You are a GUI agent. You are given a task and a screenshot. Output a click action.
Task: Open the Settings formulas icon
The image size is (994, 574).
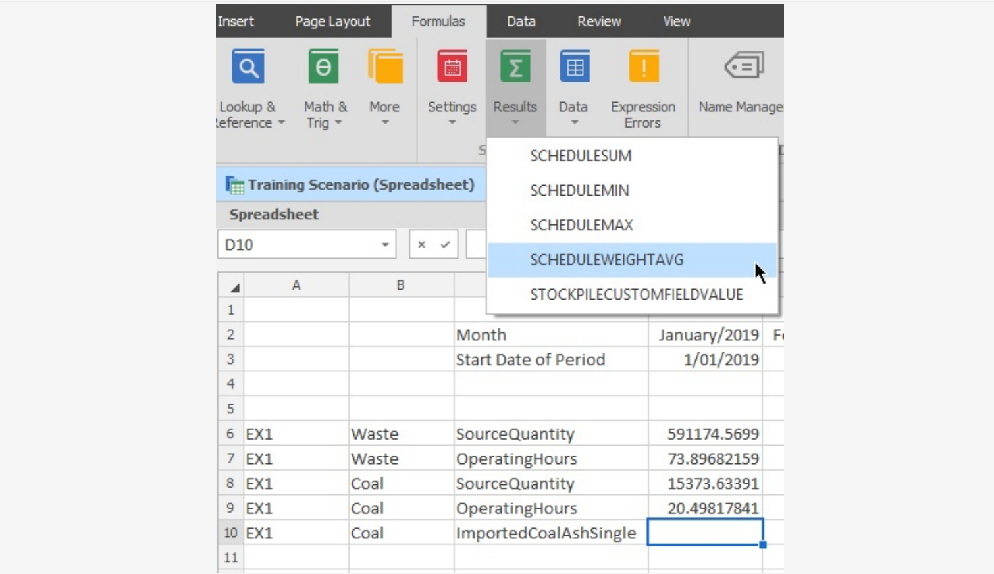(452, 66)
